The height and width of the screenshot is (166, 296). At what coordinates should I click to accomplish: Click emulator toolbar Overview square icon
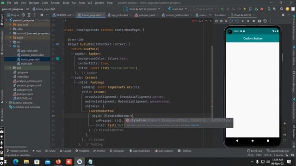(254, 21)
